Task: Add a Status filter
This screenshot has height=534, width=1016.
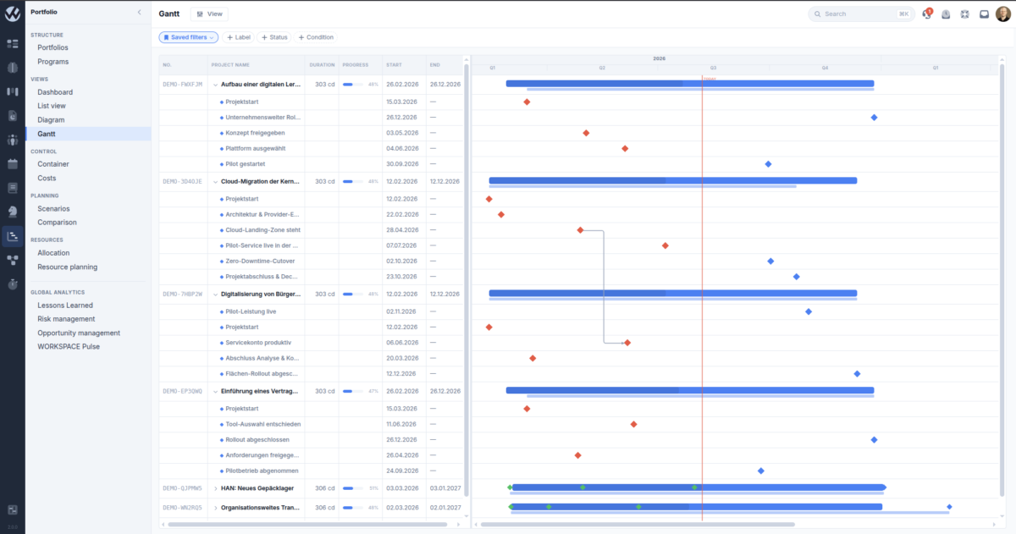Action: click(x=275, y=37)
